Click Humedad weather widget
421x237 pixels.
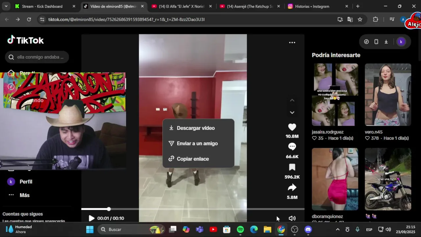click(x=19, y=229)
